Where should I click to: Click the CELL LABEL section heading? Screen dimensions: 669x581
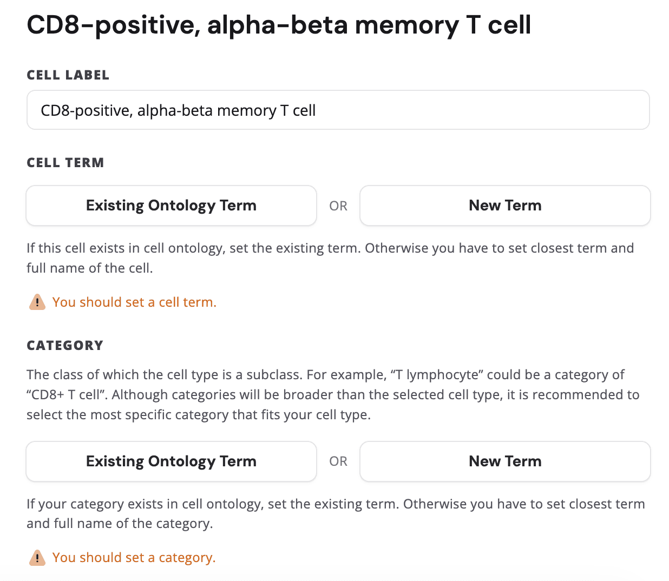click(68, 75)
